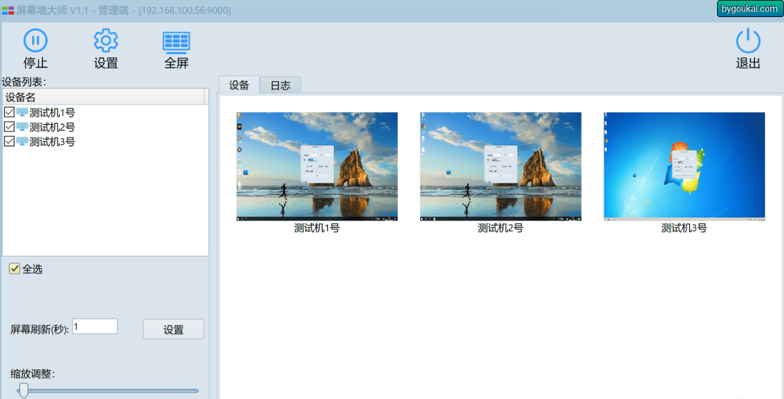Switch to the 日志 tab
Image resolution: width=784 pixels, height=399 pixels.
[x=281, y=86]
